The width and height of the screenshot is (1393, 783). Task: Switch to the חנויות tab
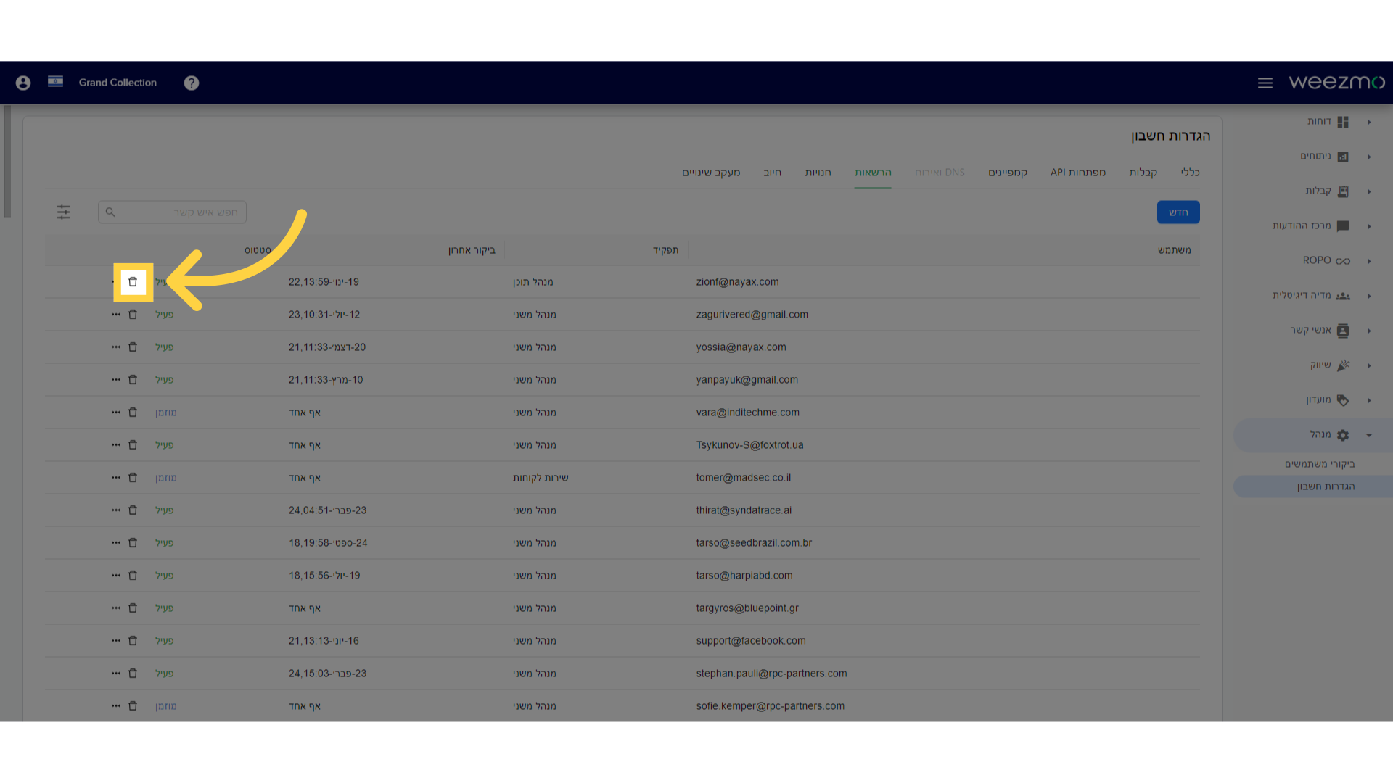pyautogui.click(x=818, y=173)
